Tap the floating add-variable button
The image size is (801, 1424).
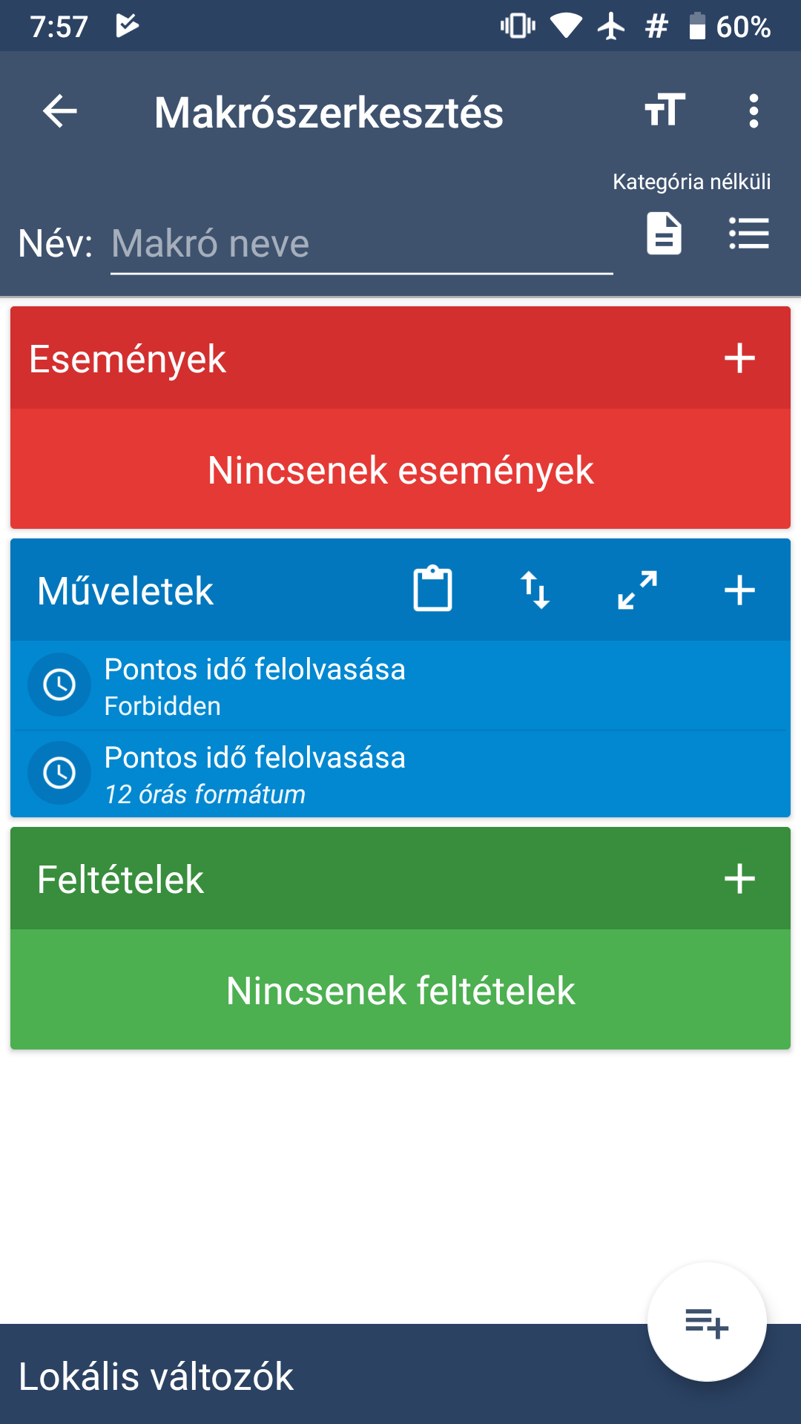[707, 1322]
